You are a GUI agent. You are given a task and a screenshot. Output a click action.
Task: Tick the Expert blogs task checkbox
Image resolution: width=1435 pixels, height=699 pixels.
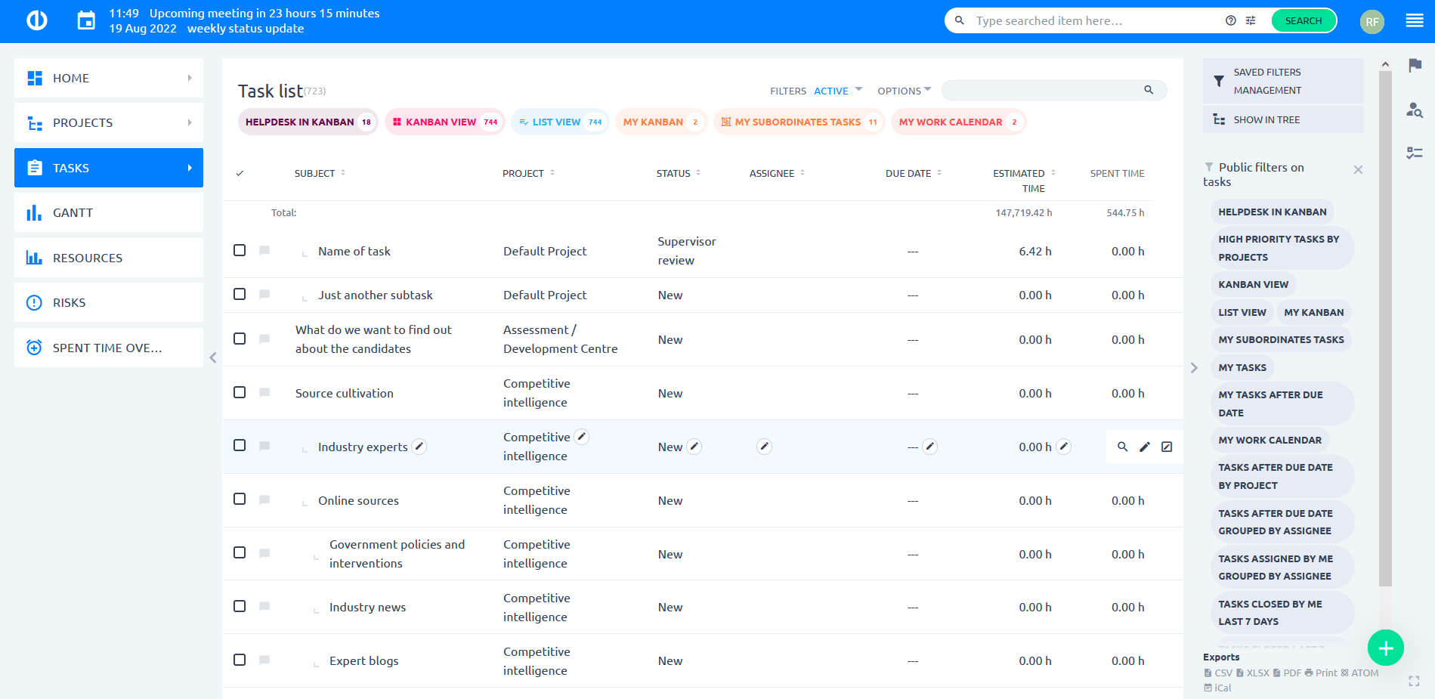[x=240, y=660]
